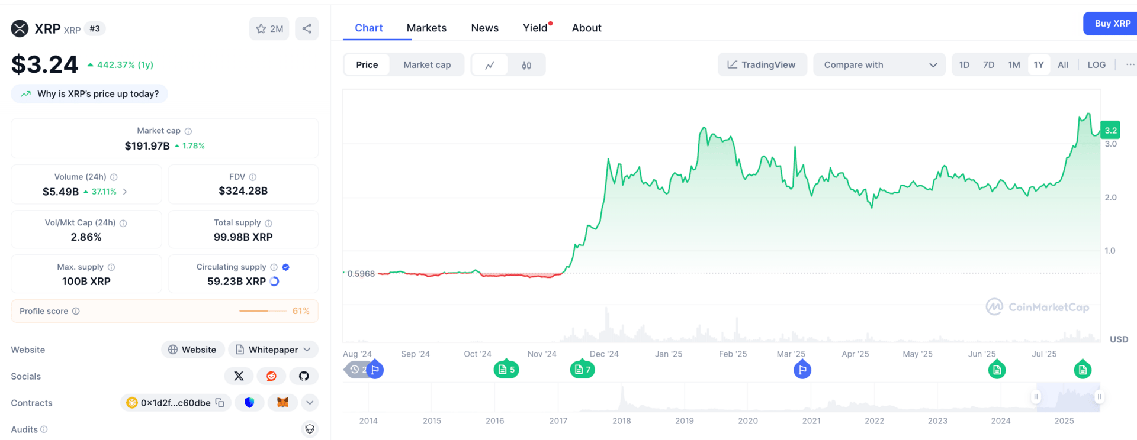Switch chart to Market cap view
This screenshot has height=440, width=1137.
pyautogui.click(x=427, y=64)
